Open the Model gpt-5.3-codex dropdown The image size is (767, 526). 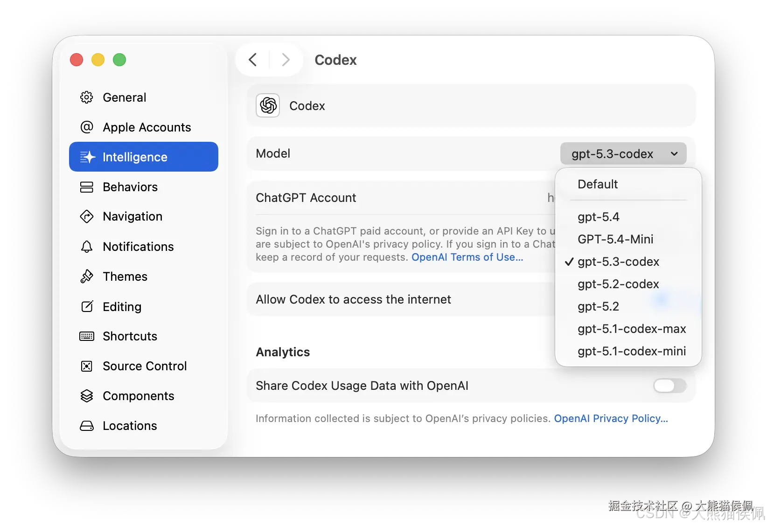tap(623, 153)
